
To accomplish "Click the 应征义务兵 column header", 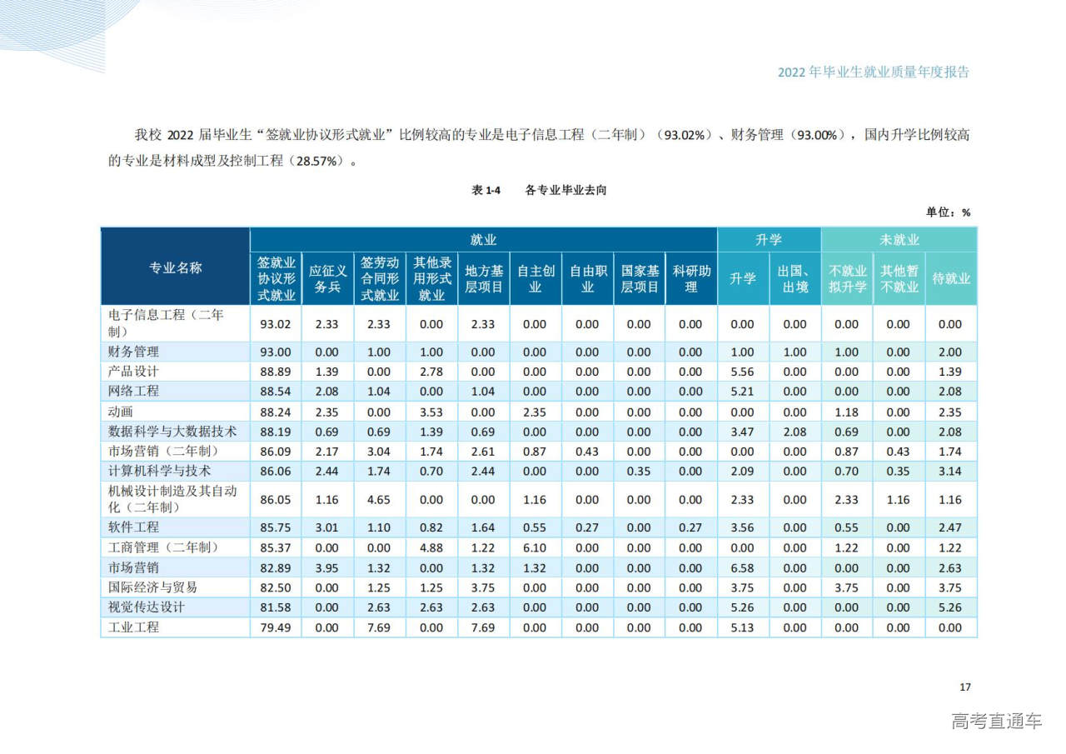I will point(327,278).
